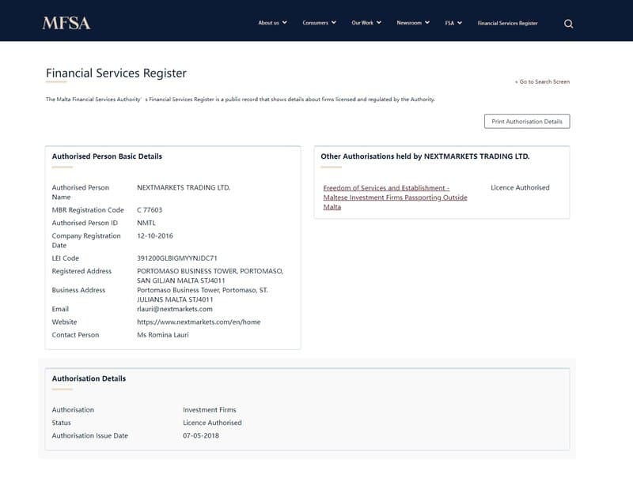Viewport: 633px width, 478px height.
Task: Open the About us menu
Action: (268, 23)
